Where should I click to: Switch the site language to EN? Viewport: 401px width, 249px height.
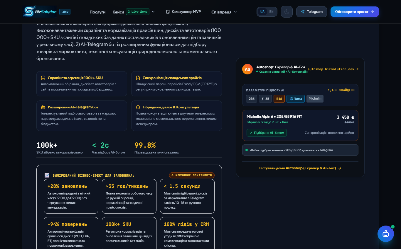[271, 12]
